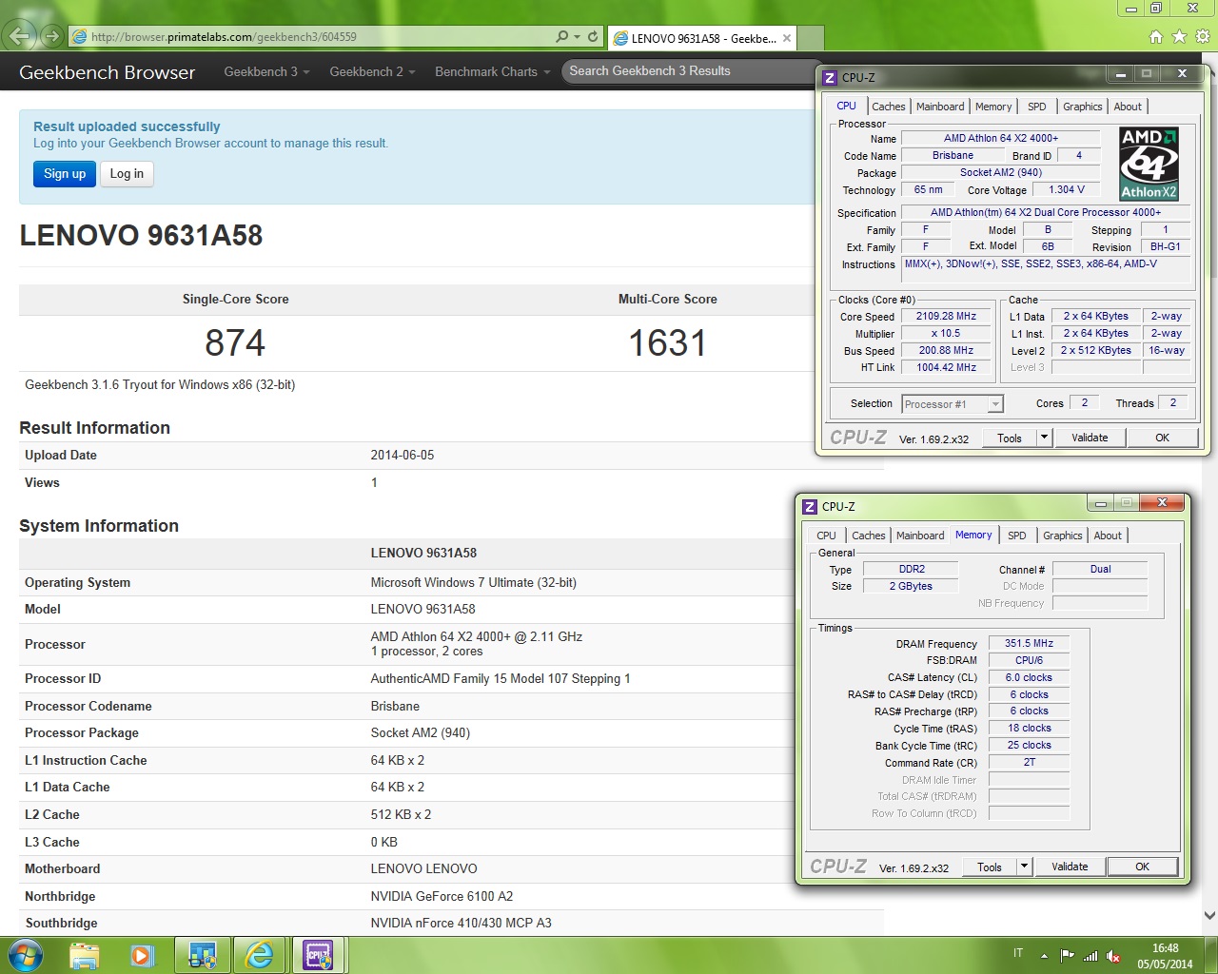Screen dimensions: 1218x974
Task: Select the SPD tab in the Memory CPU-Z window
Action: click(x=1017, y=536)
